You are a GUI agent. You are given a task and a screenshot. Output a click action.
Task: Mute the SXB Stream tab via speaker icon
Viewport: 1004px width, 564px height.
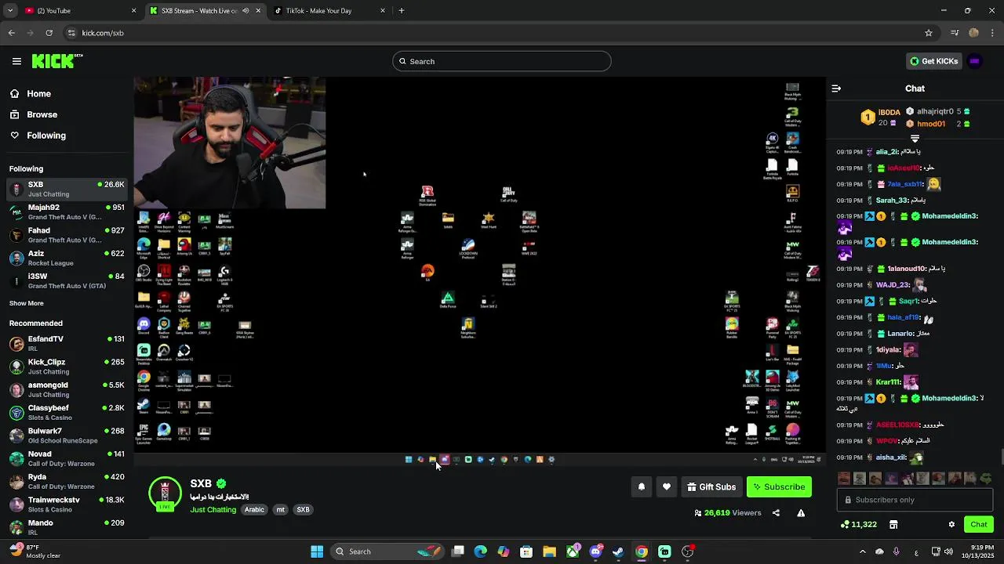[x=246, y=11]
